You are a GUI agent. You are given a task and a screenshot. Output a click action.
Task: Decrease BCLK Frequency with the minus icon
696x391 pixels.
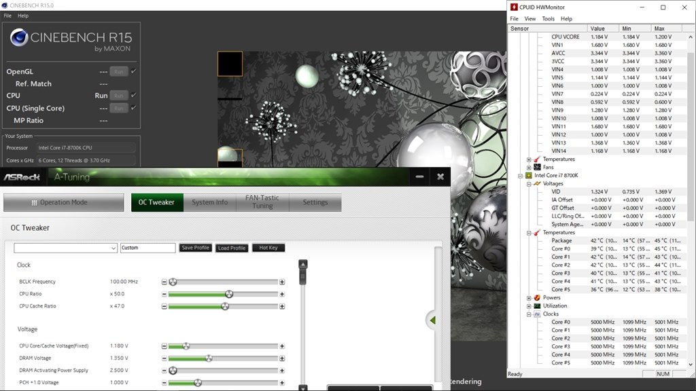tap(164, 282)
